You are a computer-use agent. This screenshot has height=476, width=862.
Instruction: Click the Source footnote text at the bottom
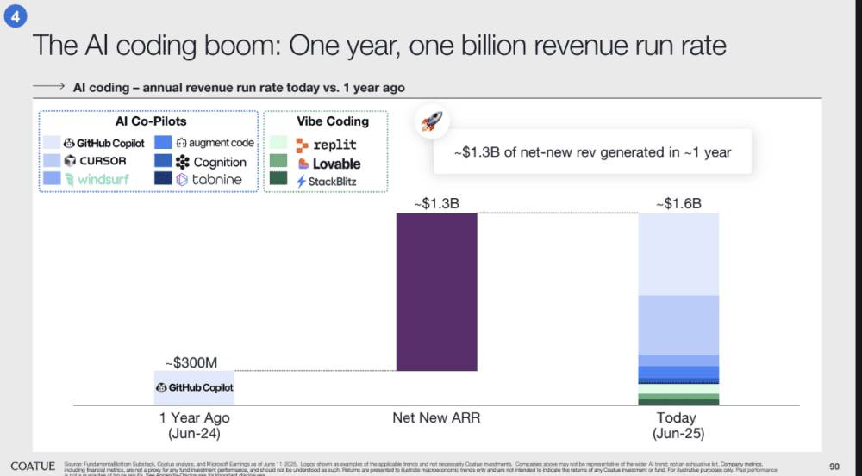pyautogui.click(x=421, y=467)
